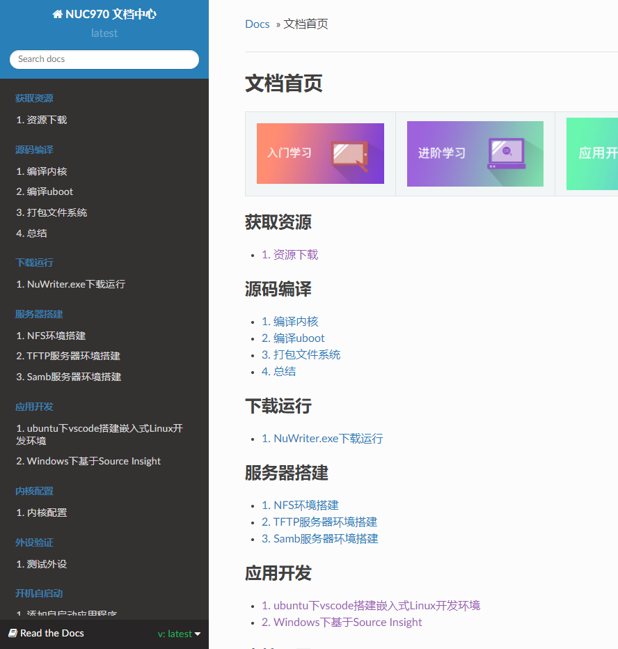Open content link 2. Windows下基于Source Insight

(x=342, y=622)
